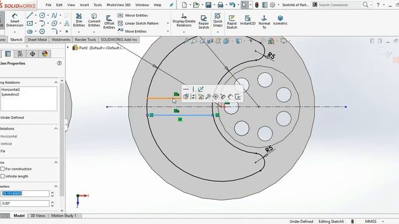Screen dimensions: 399x224
Task: Click Move Entities
Action: 132,31
